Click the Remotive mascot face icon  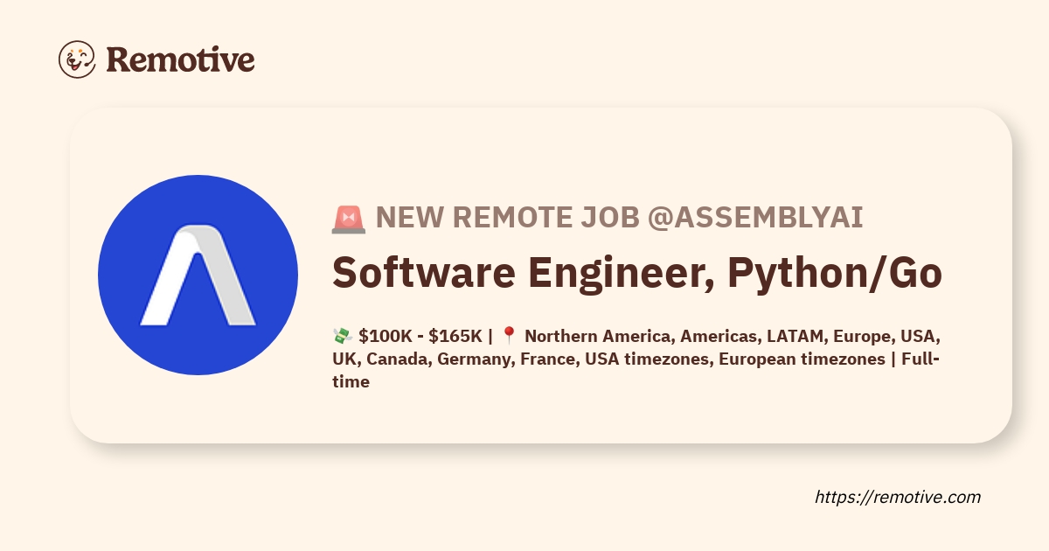77,59
